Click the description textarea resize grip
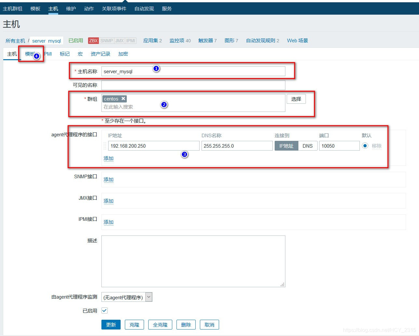Viewport: 419px width, 336px height. point(282,284)
